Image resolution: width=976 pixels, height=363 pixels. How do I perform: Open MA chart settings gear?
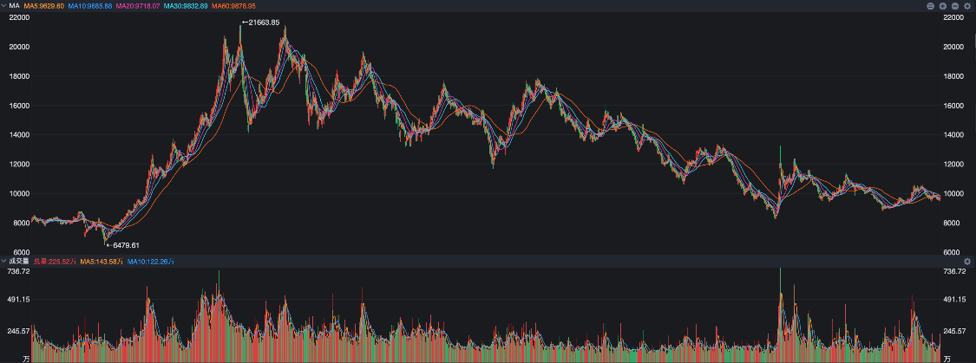pos(967,6)
